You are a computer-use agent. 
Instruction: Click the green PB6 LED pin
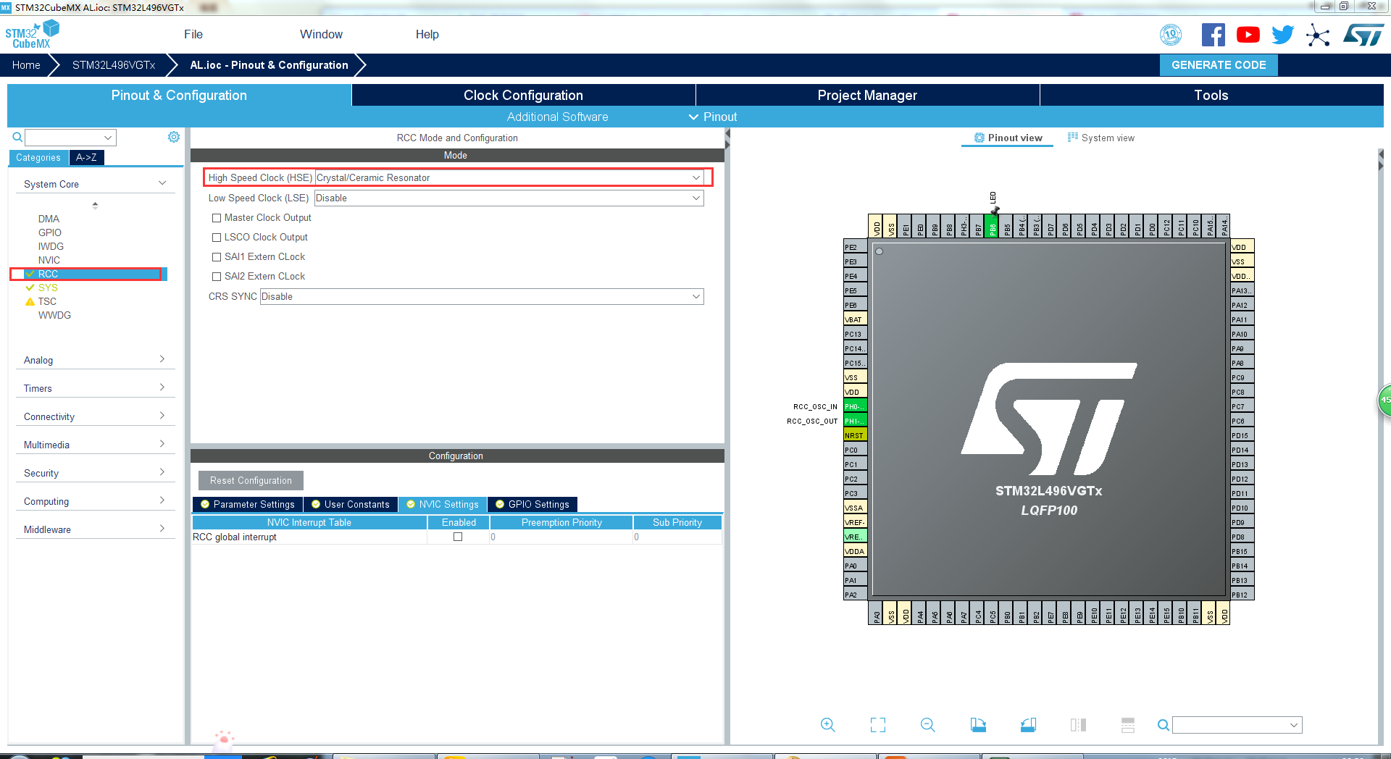pyautogui.click(x=992, y=227)
